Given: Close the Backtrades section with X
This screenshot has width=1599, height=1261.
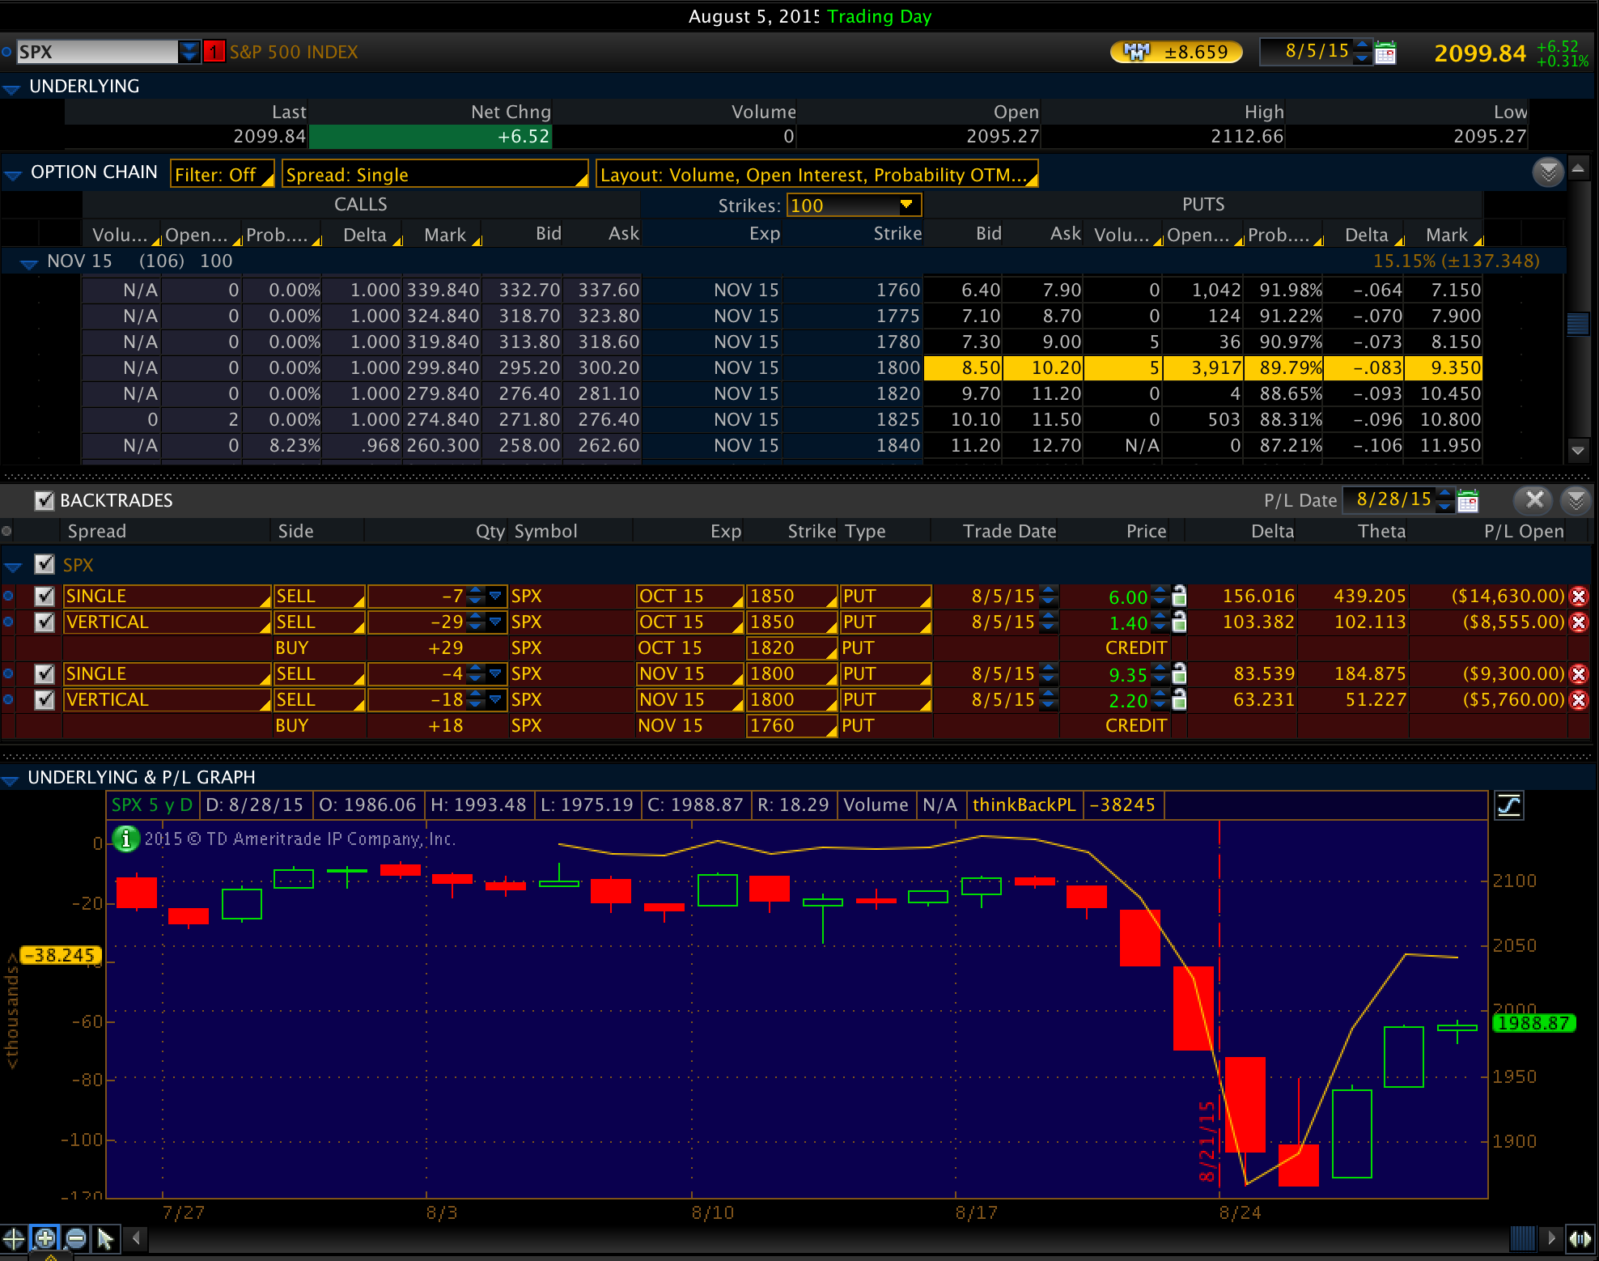Looking at the screenshot, I should tap(1534, 499).
